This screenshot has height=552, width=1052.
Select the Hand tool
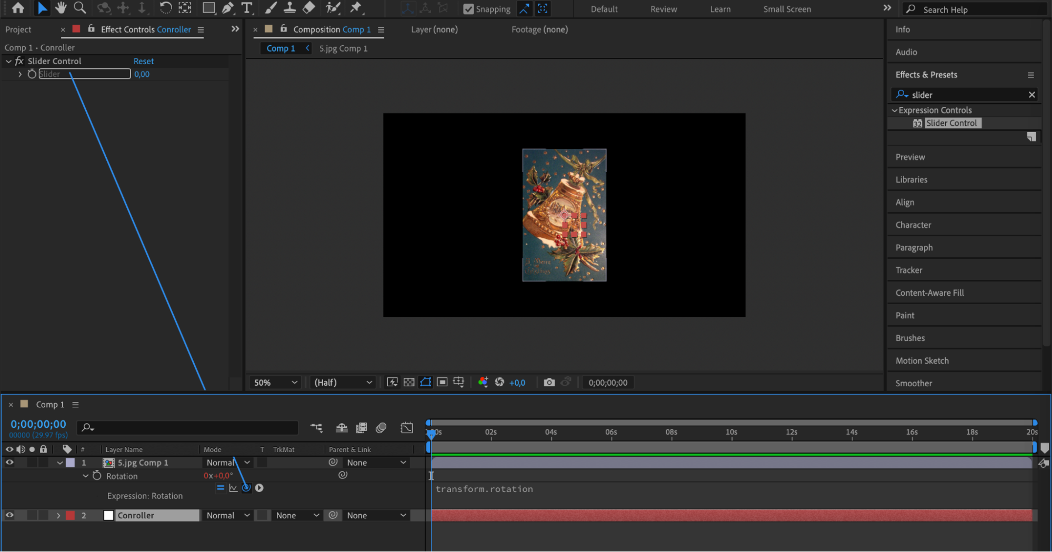coord(61,8)
